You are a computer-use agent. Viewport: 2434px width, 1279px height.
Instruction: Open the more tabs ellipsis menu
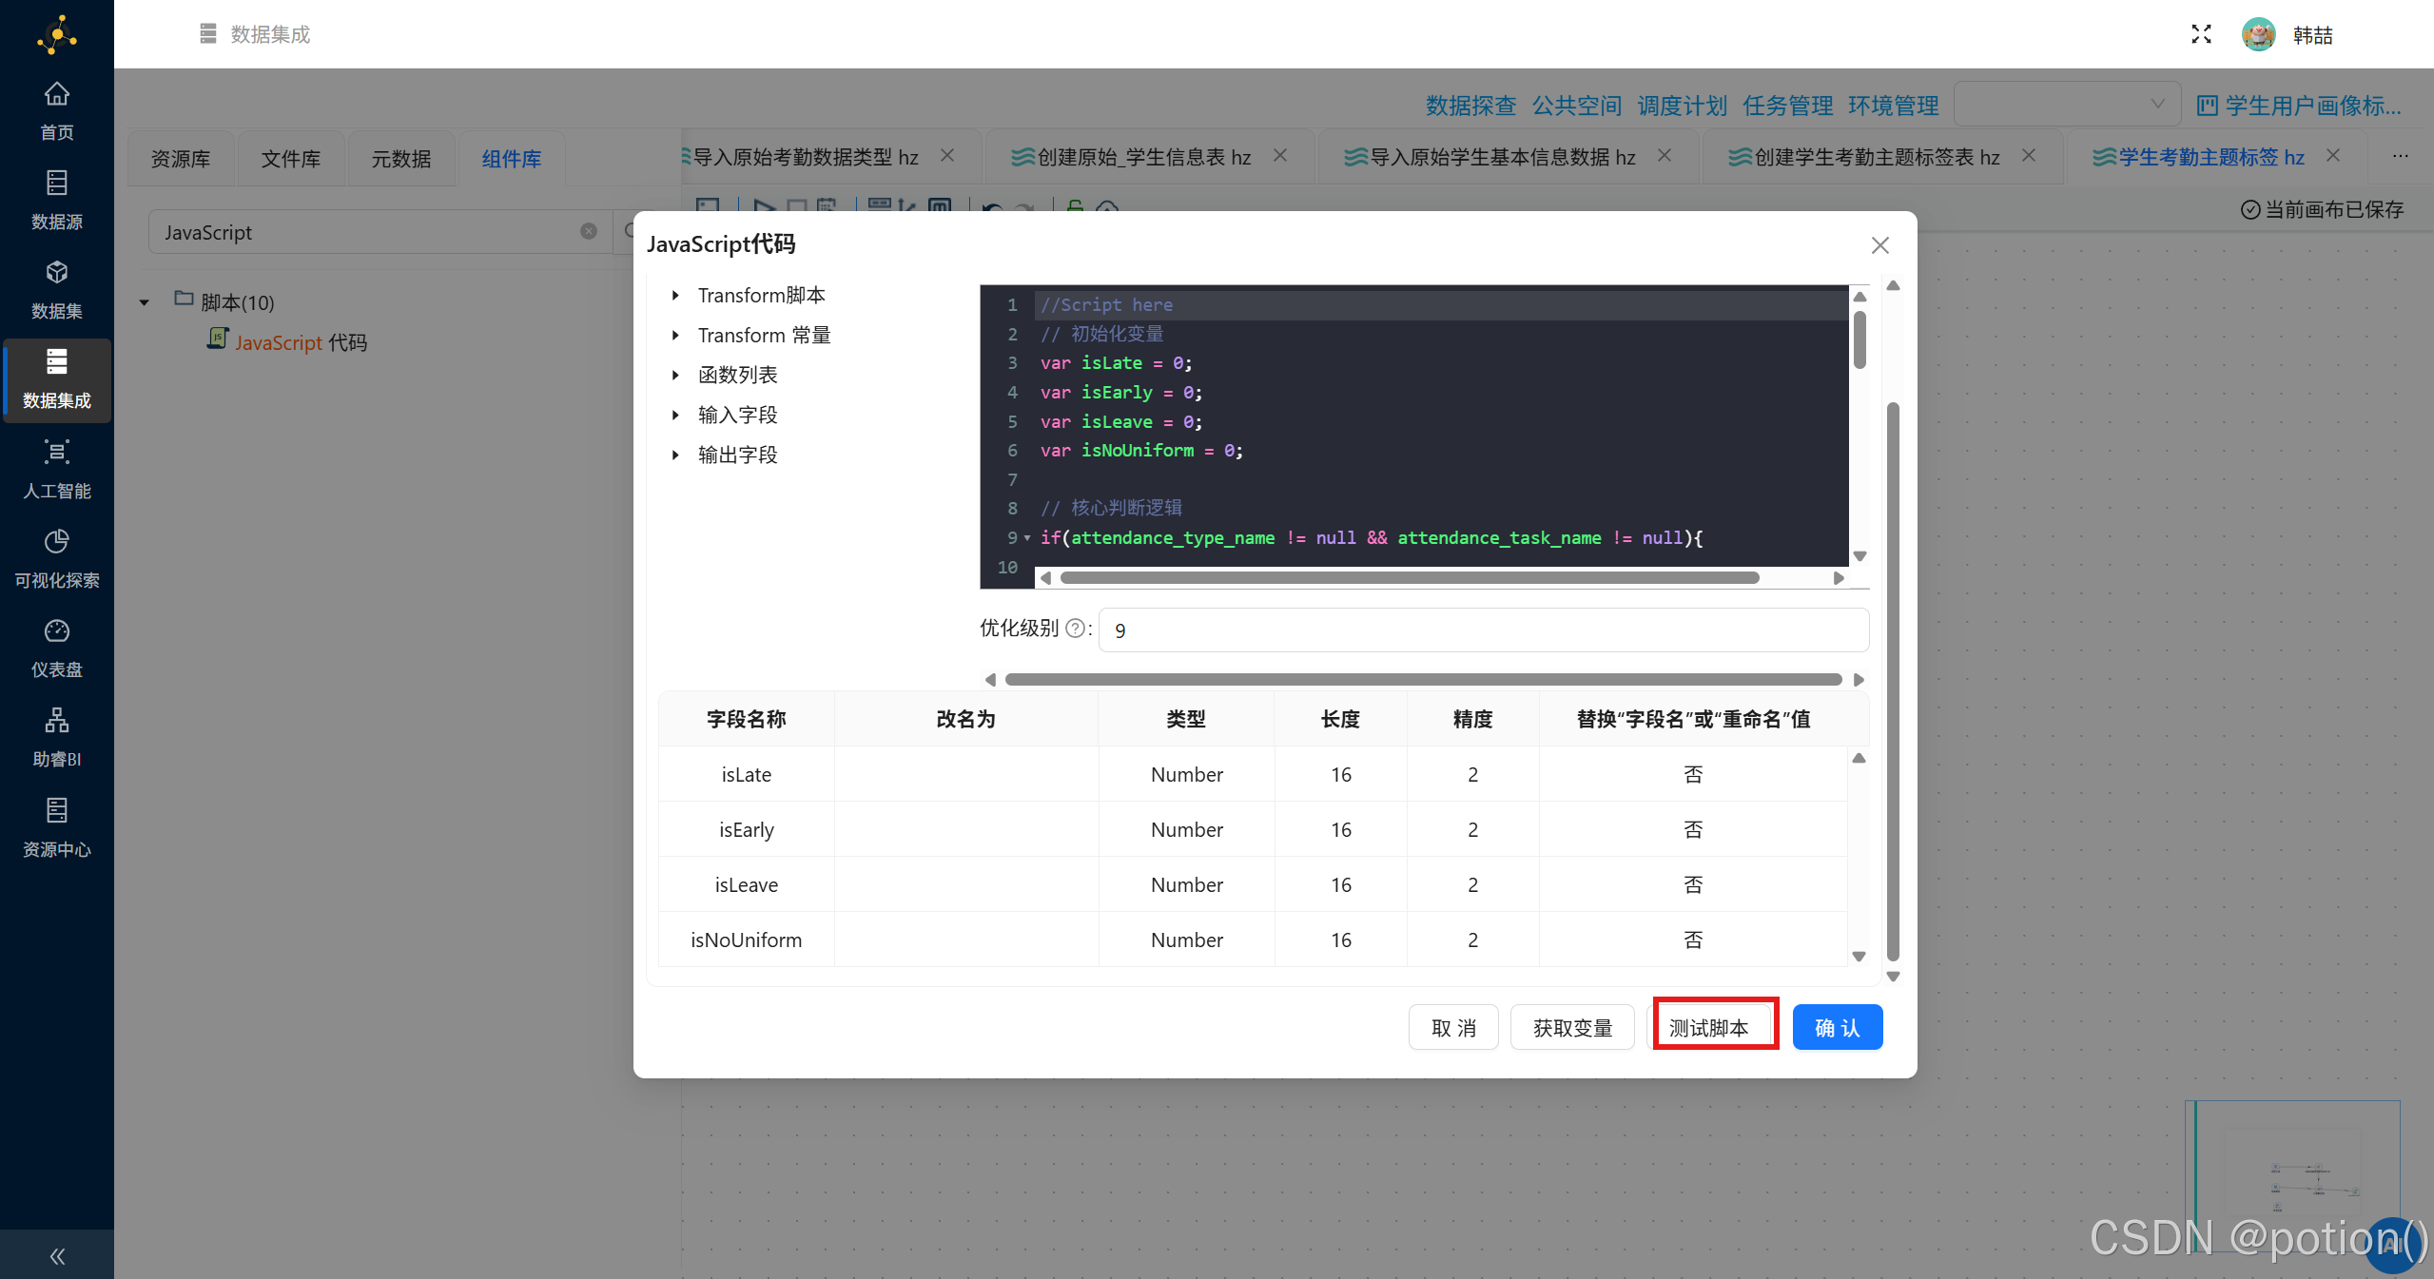pyautogui.click(x=2400, y=156)
